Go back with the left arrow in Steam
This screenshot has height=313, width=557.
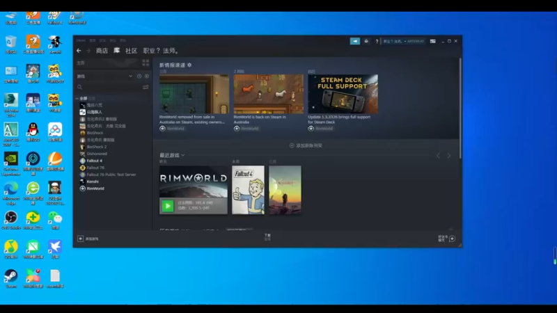coord(79,51)
